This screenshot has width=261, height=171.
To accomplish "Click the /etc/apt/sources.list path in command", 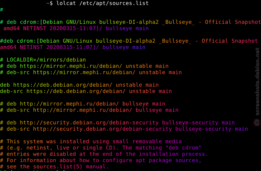I will pos(114,3).
